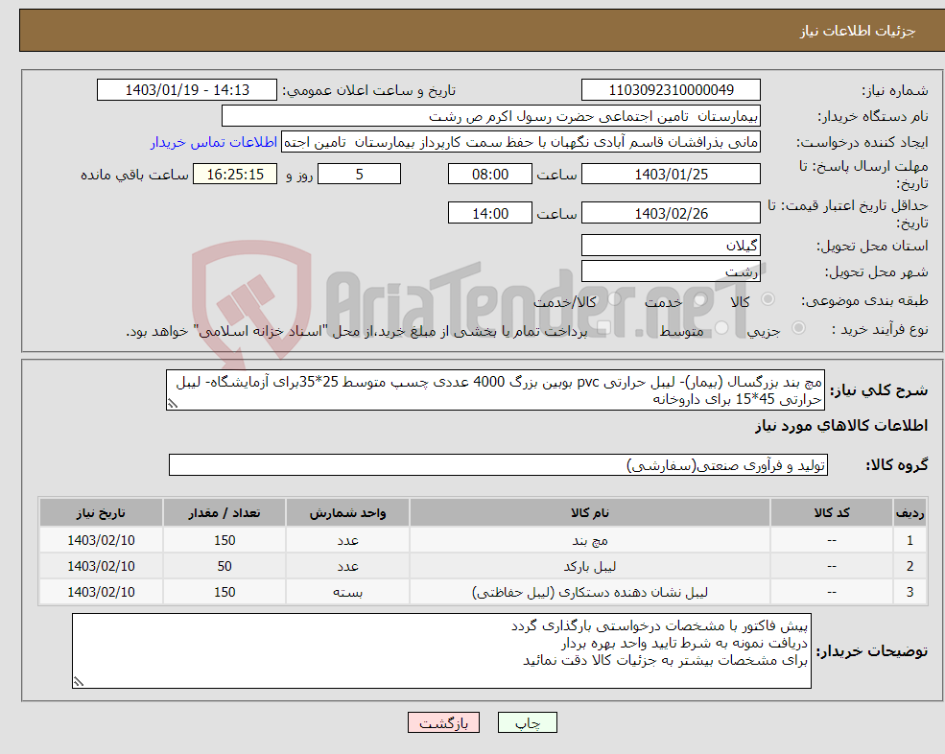
Task: Click the announcement date field 1403/01/19 - 14:13
Action: (x=187, y=90)
